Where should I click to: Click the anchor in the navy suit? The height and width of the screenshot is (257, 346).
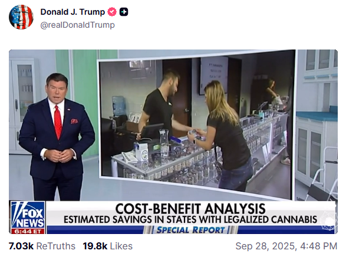(x=57, y=137)
